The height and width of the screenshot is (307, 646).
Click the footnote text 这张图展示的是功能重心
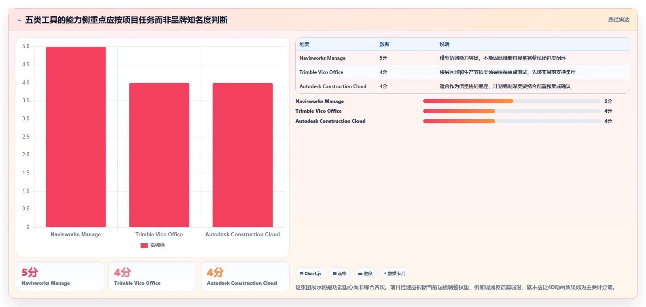click(456, 288)
